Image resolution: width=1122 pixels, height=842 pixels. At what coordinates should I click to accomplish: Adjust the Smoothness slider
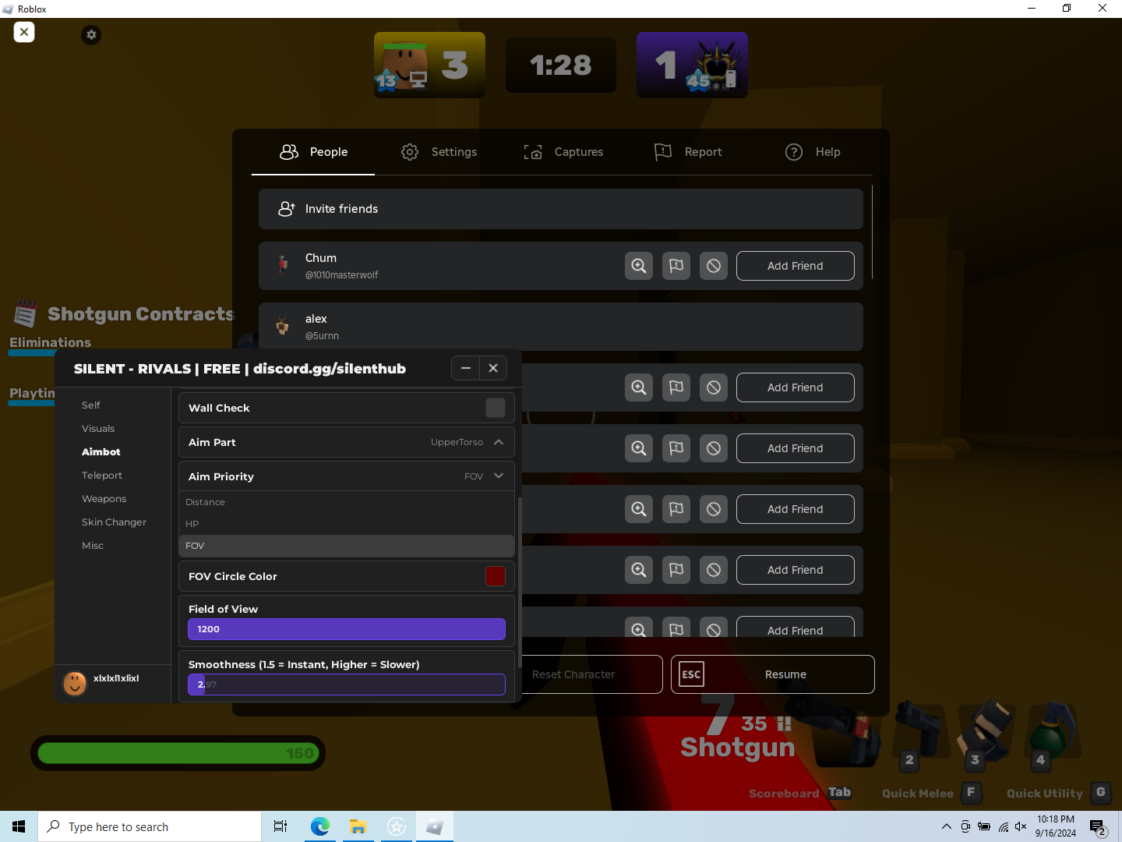[x=347, y=685]
